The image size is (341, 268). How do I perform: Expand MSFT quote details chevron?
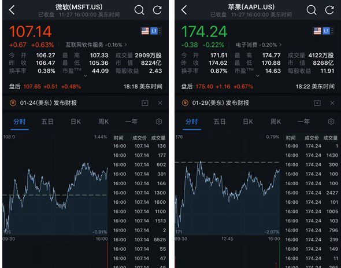pyautogui.click(x=86, y=76)
